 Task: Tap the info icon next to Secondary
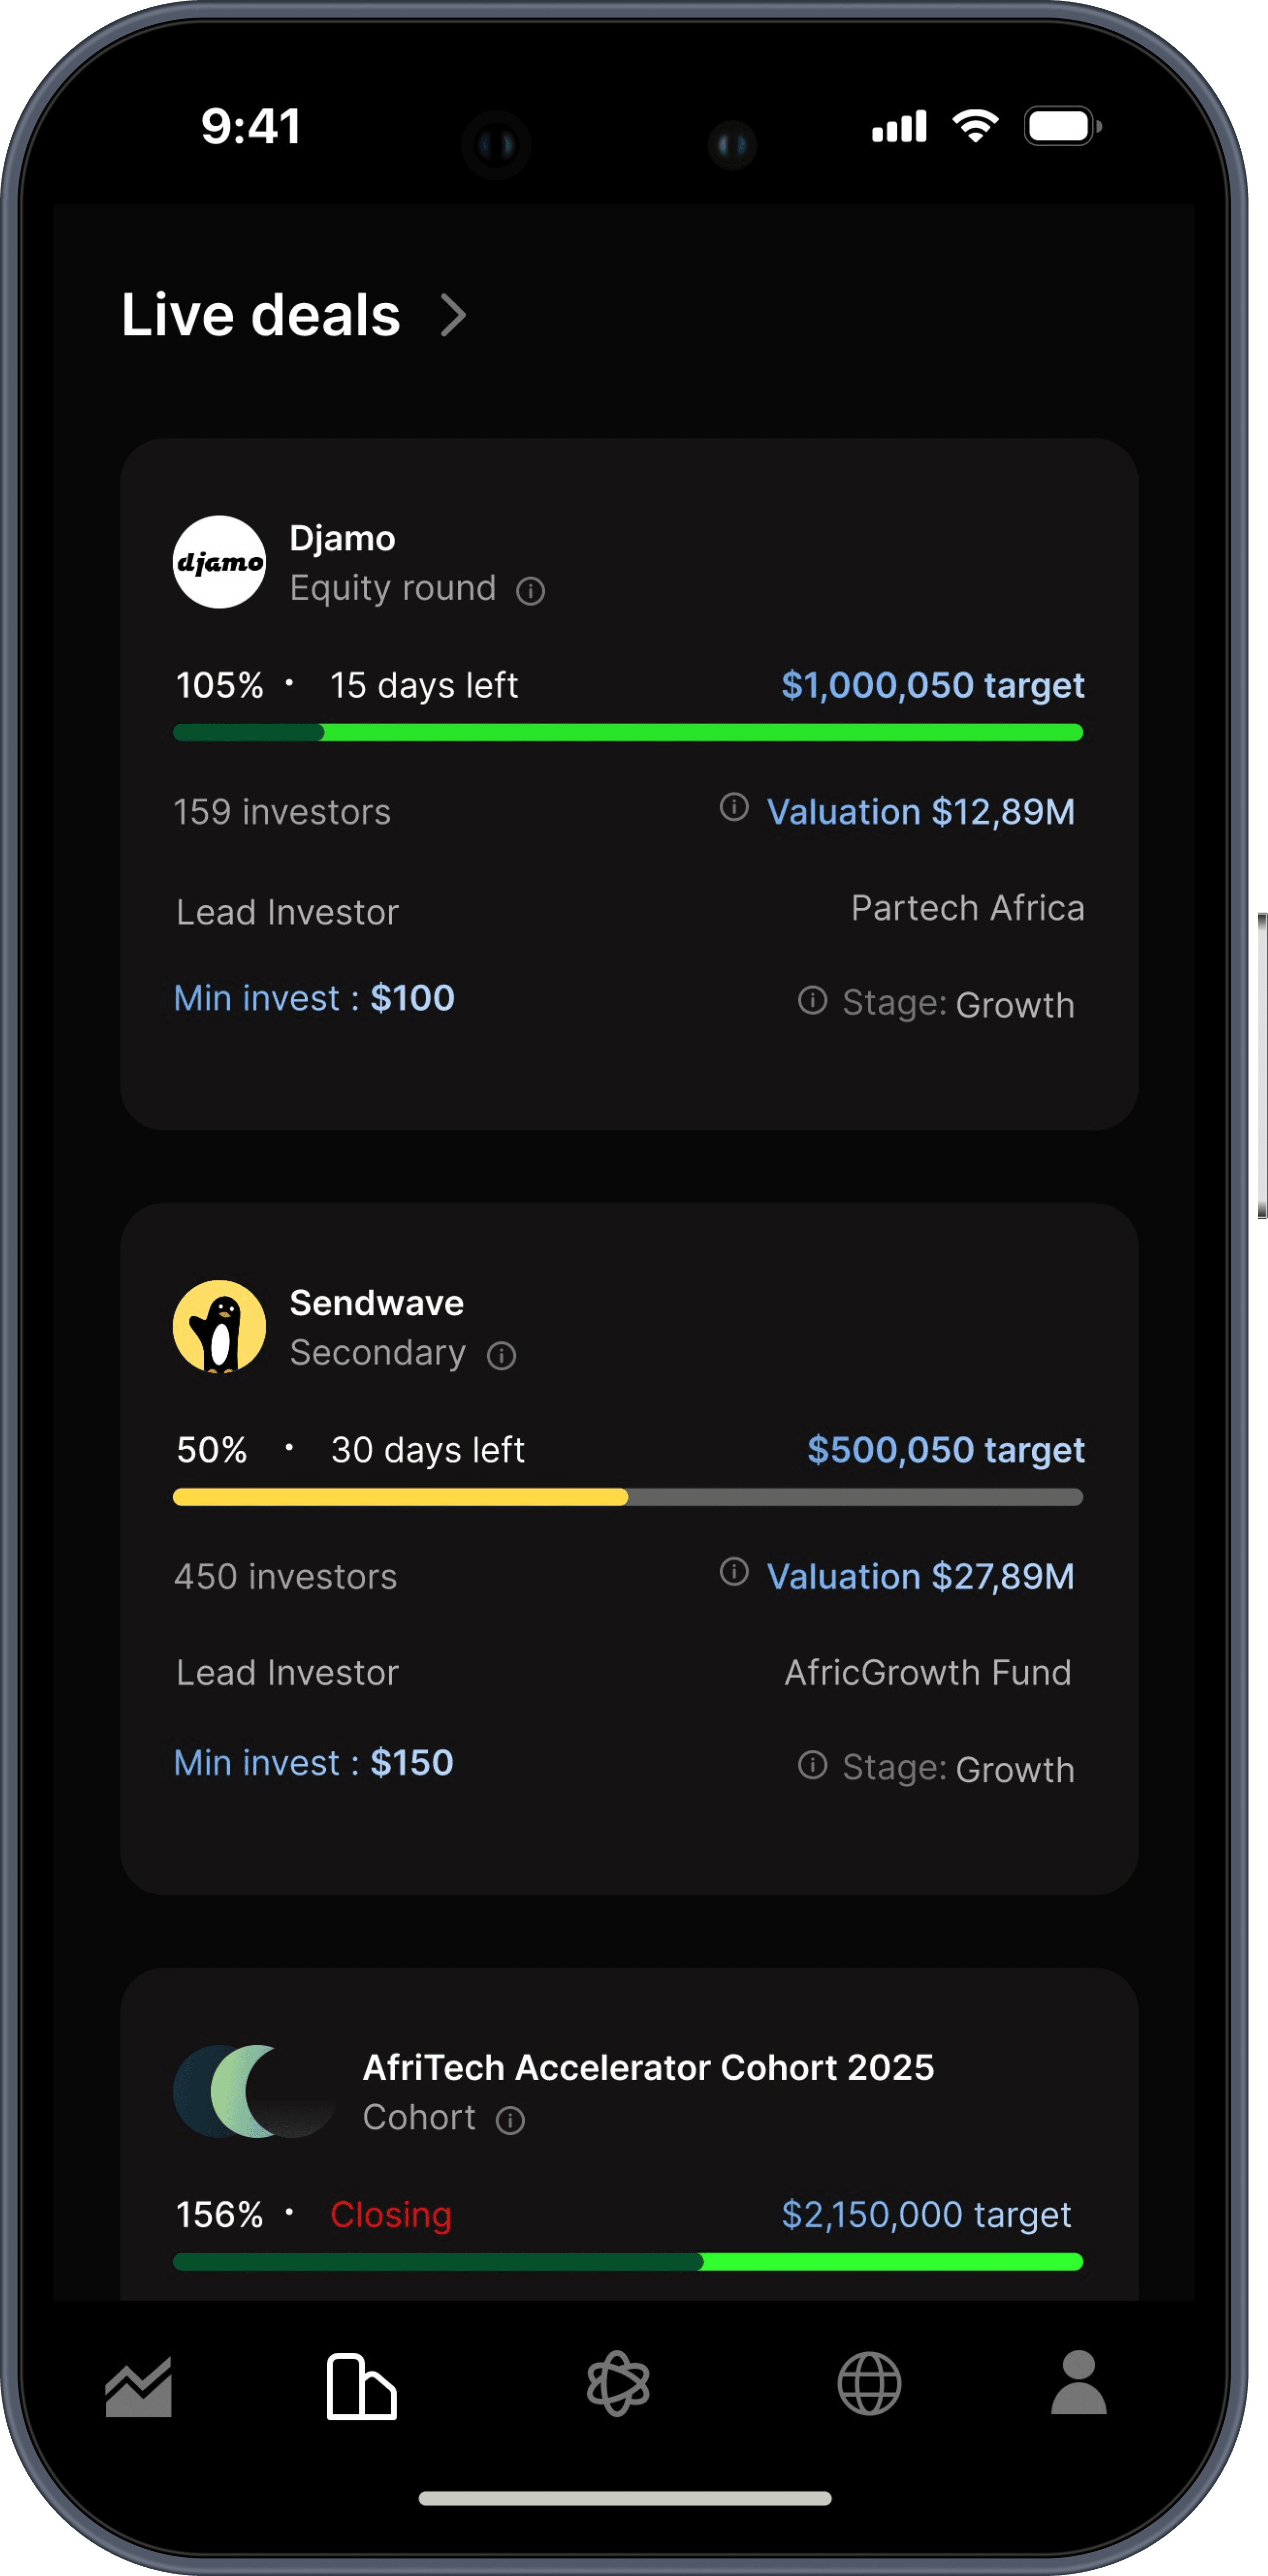pyautogui.click(x=501, y=1356)
